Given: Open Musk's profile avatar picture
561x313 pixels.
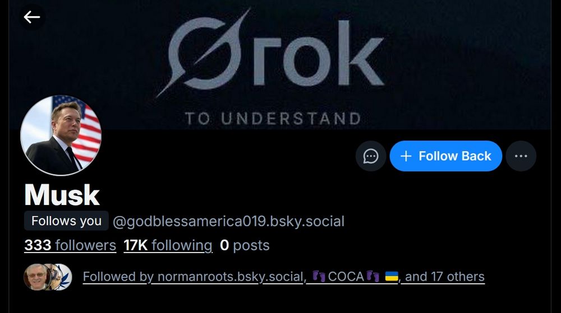Looking at the screenshot, I should (61, 135).
